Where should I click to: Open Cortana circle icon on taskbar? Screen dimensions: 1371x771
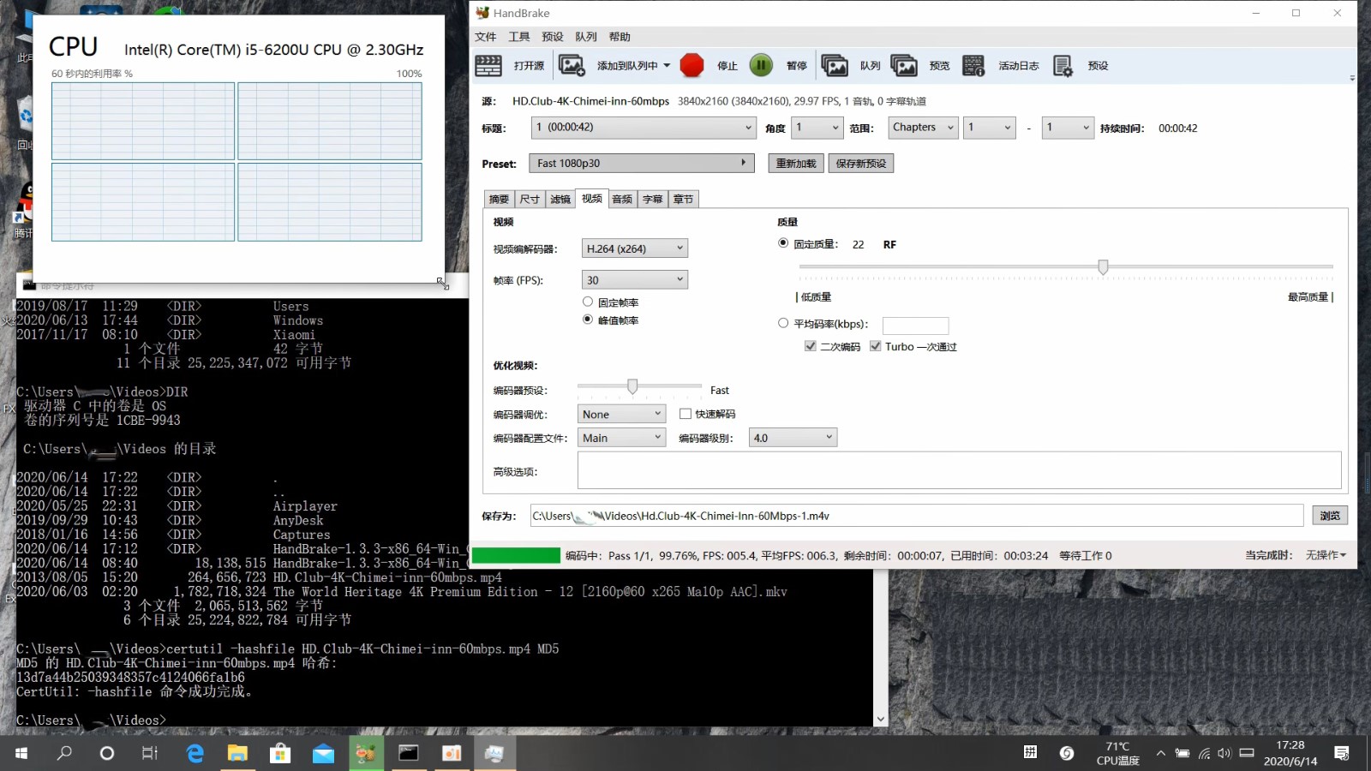point(107,753)
